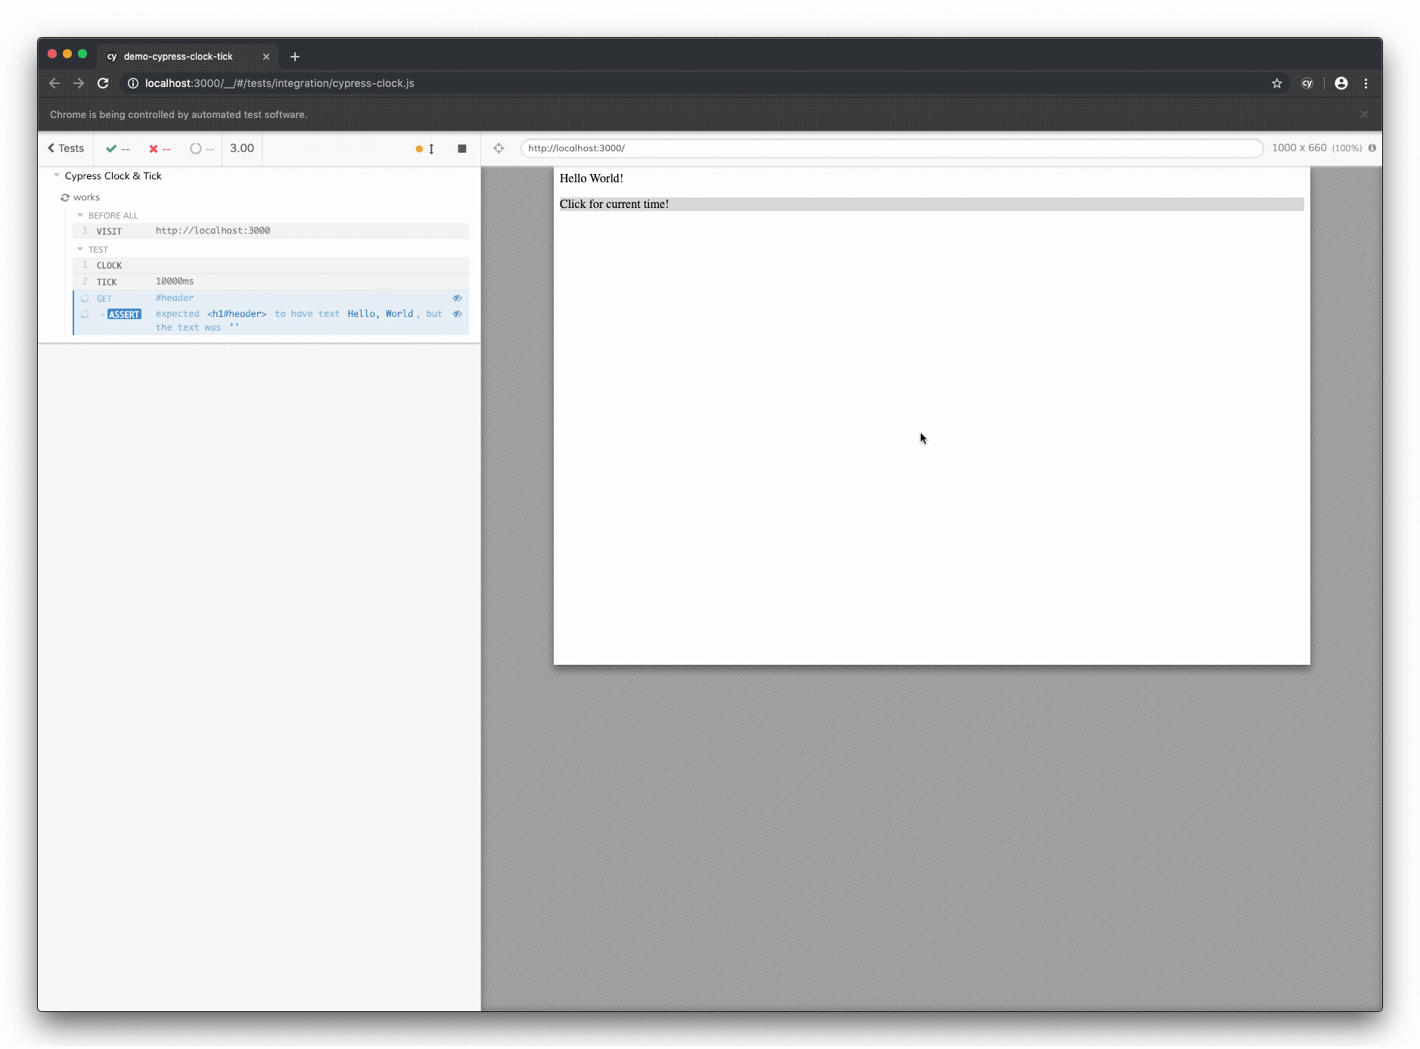Reload the page with Chrome's refresh icon

click(103, 83)
